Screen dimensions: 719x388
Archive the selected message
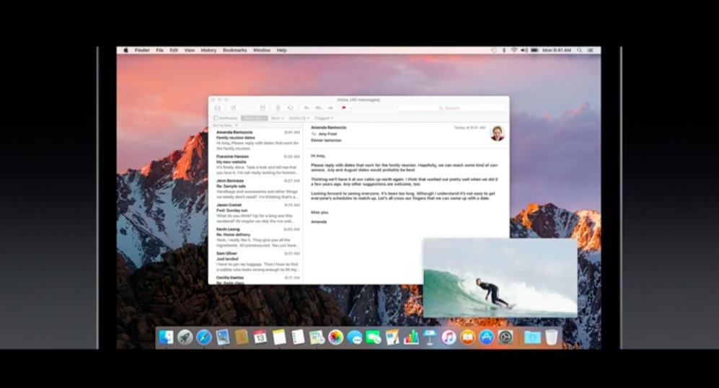(x=263, y=108)
